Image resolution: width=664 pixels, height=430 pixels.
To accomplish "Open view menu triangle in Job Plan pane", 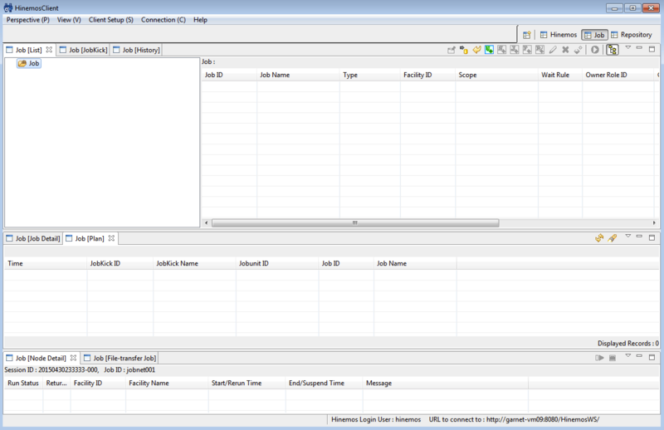I will [628, 236].
